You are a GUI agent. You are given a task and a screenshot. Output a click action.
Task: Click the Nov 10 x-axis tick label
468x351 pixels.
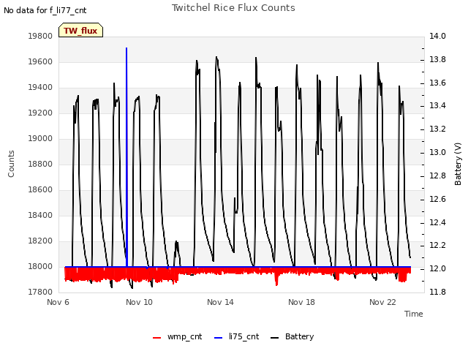pyautogui.click(x=139, y=302)
